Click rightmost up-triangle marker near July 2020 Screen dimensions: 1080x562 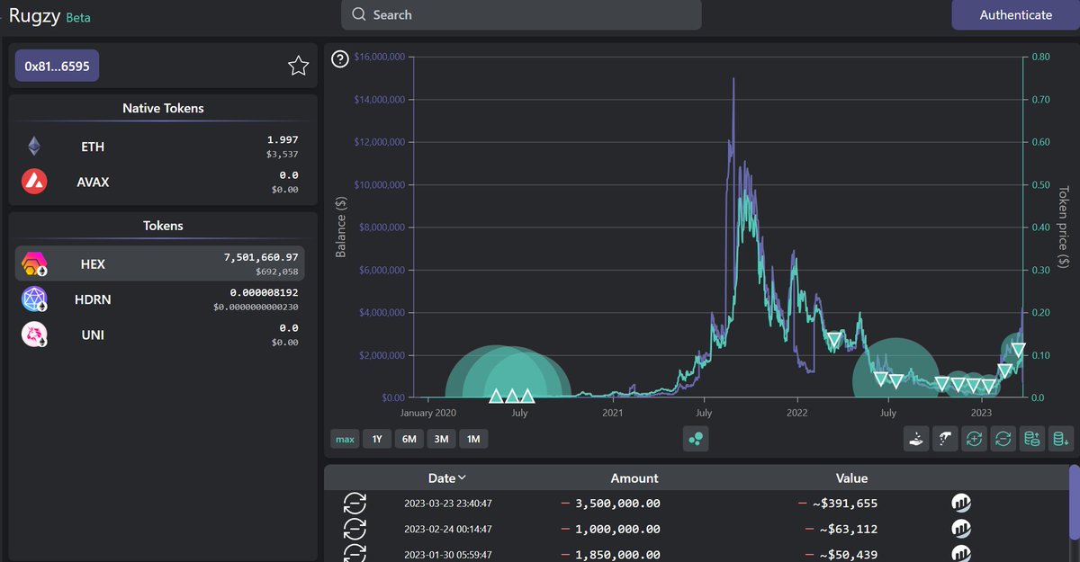527,396
